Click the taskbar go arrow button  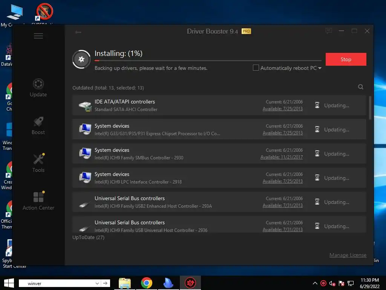(x=106, y=283)
